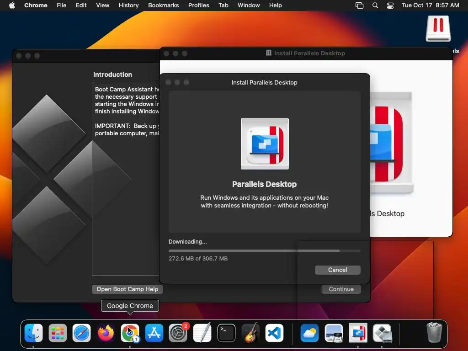Screen dimensions: 468x351
Task: Open the Help menu
Action: pyautogui.click(x=275, y=5)
